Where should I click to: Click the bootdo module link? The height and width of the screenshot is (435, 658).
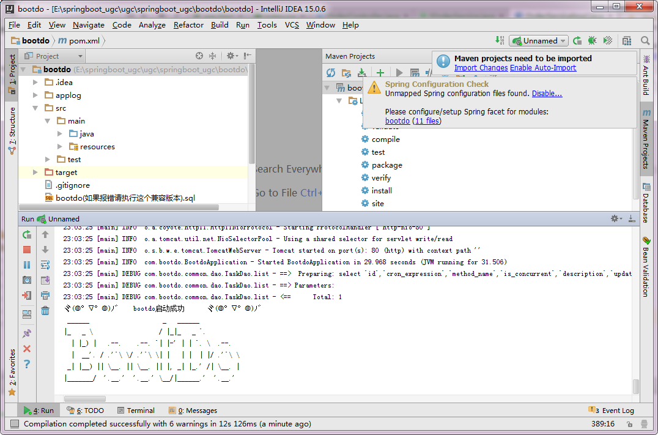tap(397, 121)
